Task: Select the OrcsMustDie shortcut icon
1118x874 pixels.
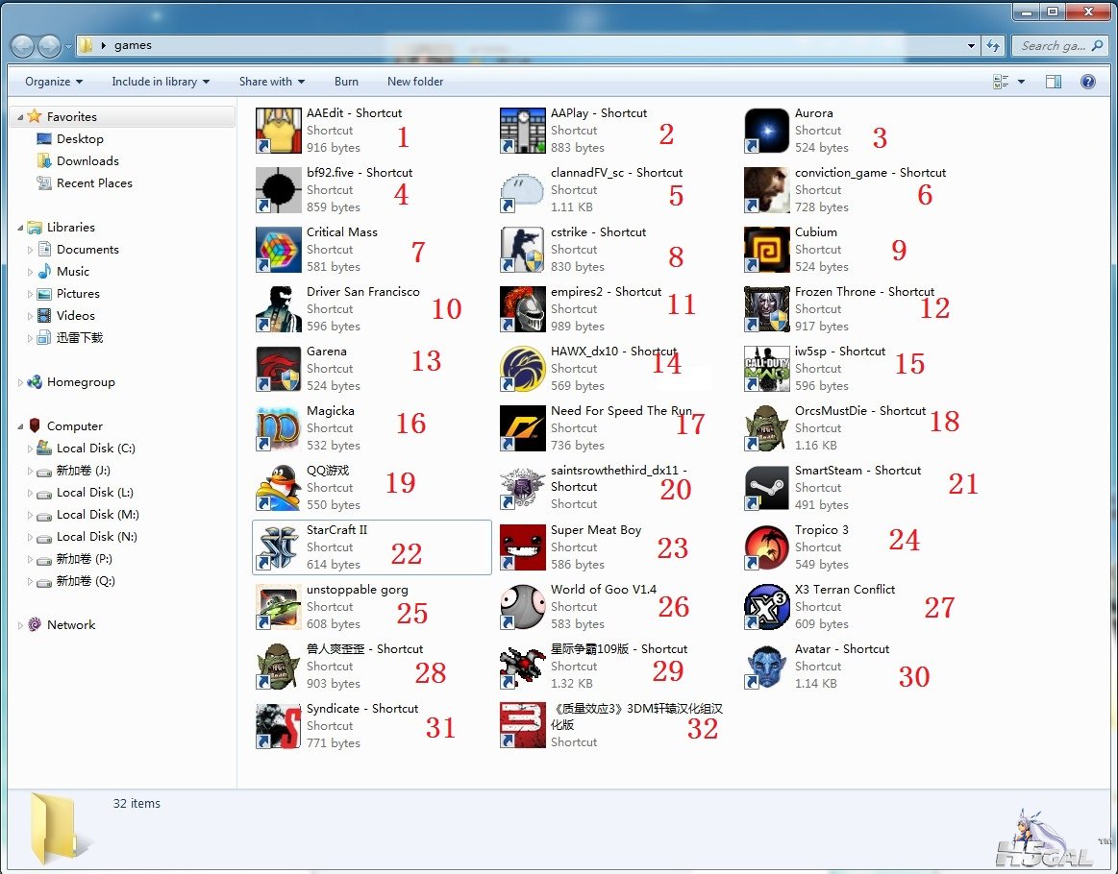Action: coord(766,428)
